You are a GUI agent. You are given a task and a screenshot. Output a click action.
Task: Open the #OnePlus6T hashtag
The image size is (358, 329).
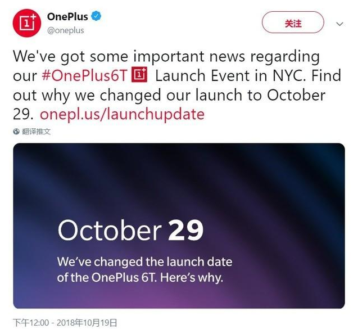coord(84,75)
